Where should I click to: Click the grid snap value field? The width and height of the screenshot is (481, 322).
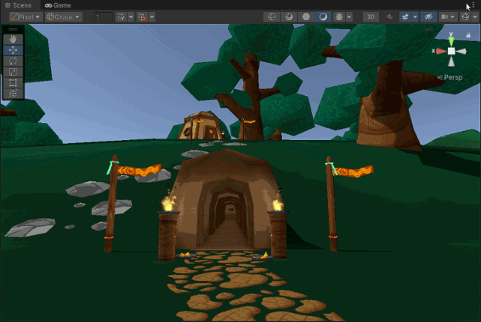pos(102,16)
